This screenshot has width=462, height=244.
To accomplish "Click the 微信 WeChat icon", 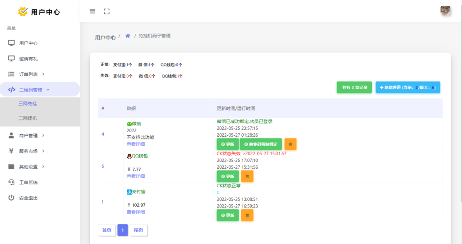I will (129, 124).
